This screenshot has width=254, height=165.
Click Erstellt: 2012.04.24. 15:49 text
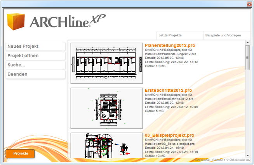[x=164, y=148]
